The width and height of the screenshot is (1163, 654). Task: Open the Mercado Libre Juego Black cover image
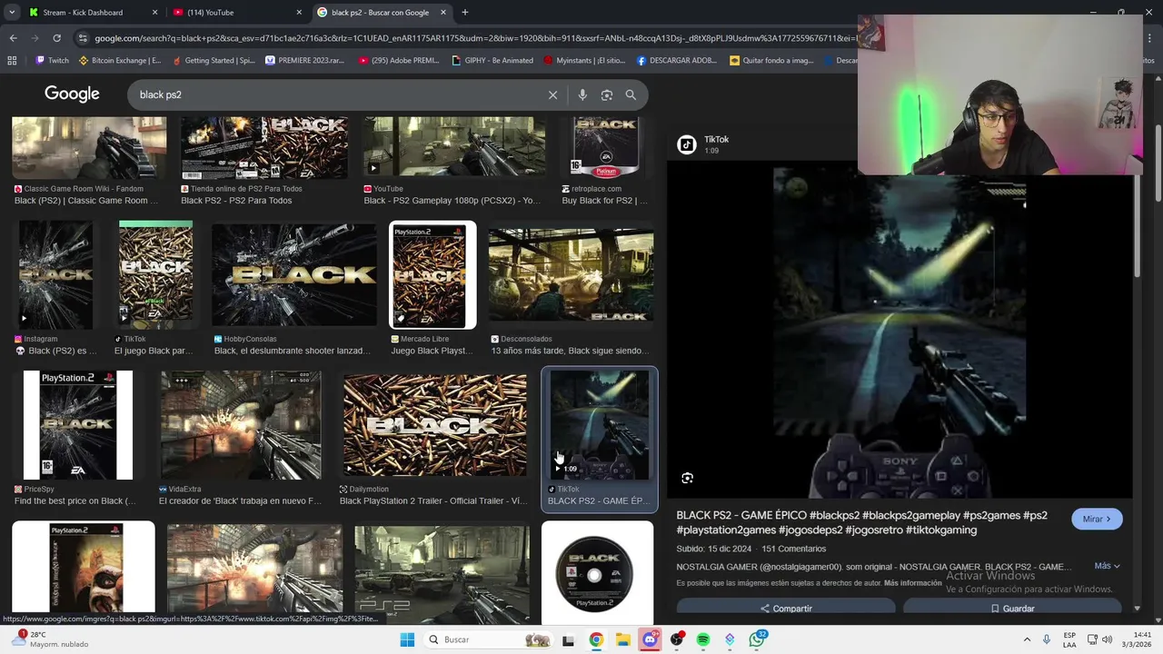(x=432, y=275)
